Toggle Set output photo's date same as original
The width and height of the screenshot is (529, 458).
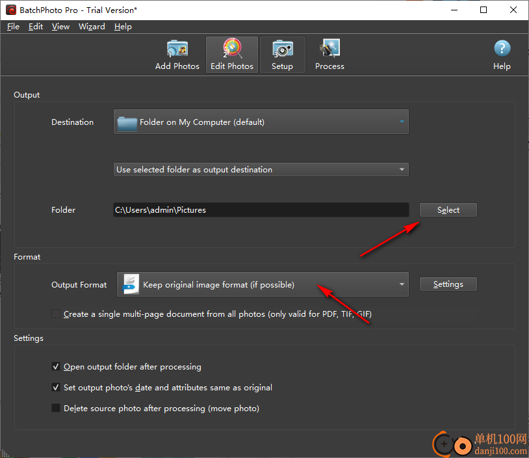pos(56,387)
